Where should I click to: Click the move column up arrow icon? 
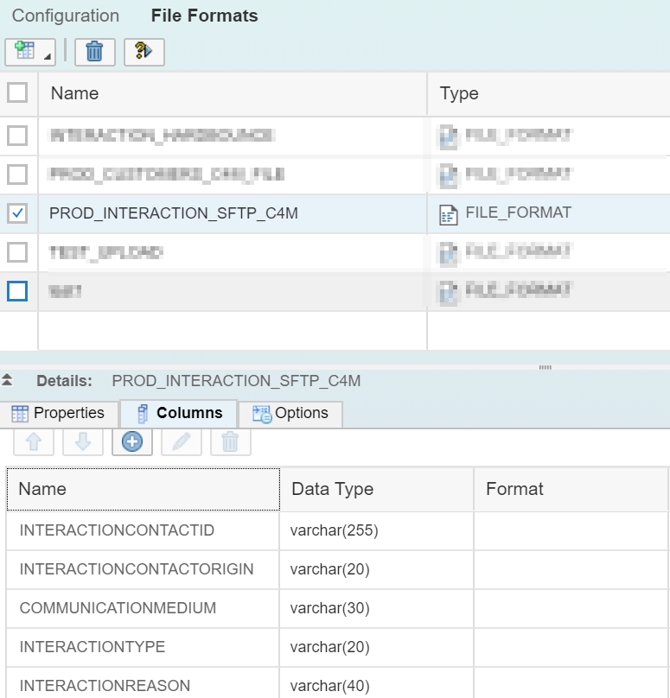click(x=35, y=441)
